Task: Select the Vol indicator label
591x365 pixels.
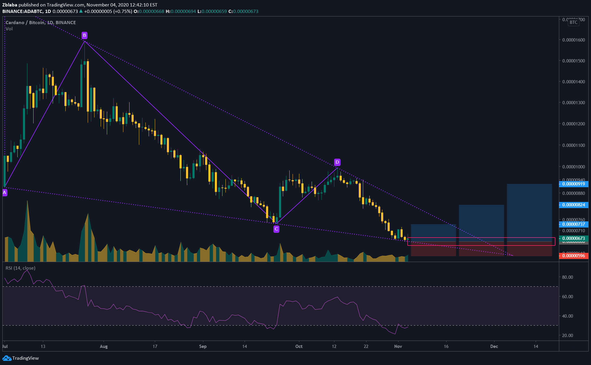Action: (9, 29)
